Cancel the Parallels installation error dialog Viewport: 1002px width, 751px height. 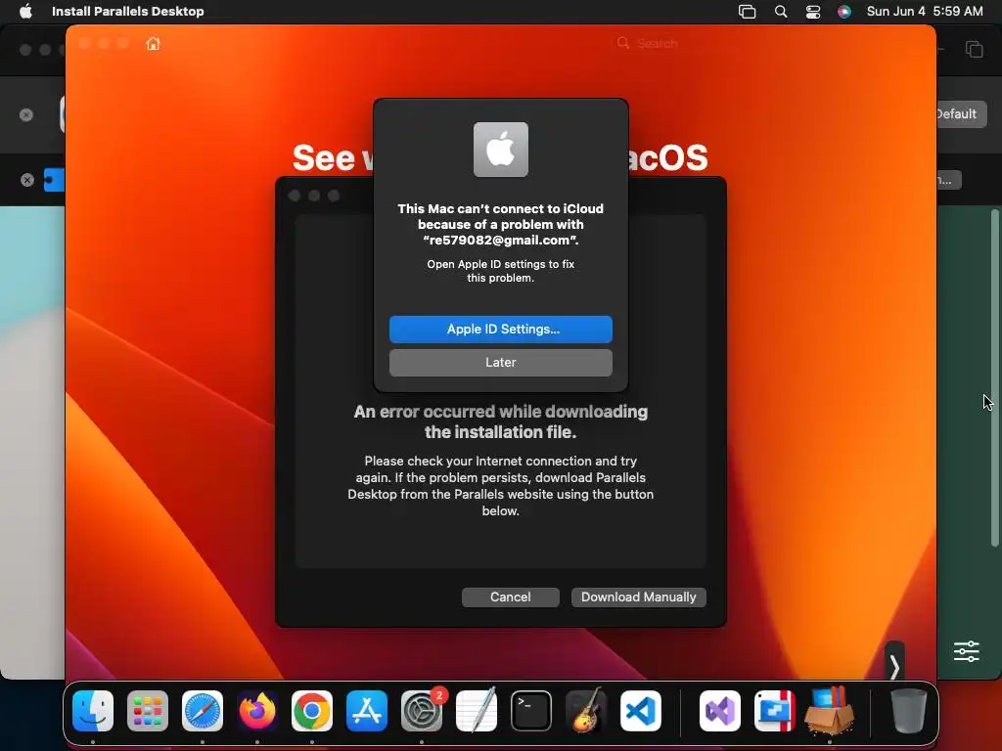[x=510, y=597]
